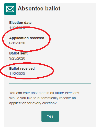Click the Ballot sent label
This screenshot has height=127, width=100.
click(18, 53)
